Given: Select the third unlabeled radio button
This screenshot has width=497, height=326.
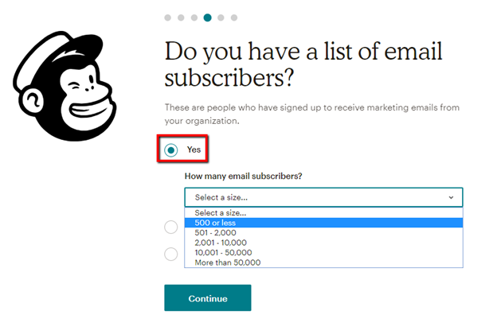Looking at the screenshot, I should pos(171,254).
